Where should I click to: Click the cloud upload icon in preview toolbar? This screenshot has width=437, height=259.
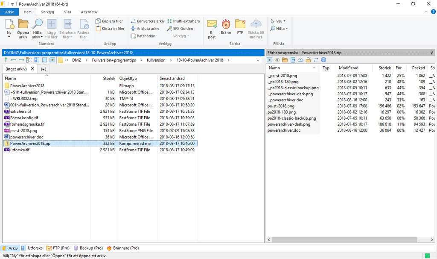pyautogui.click(x=300, y=60)
